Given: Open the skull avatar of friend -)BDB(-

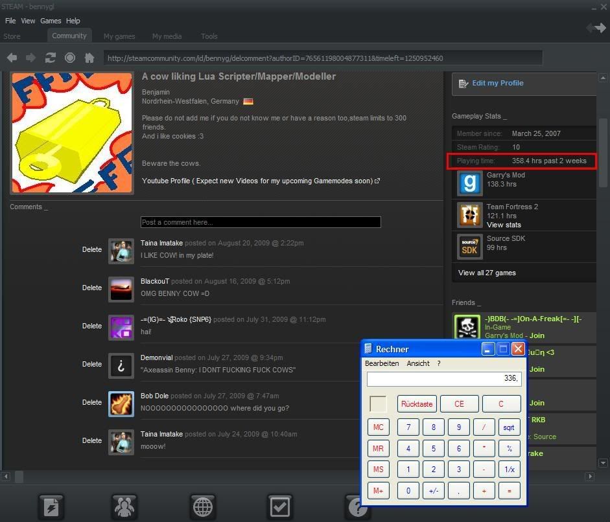Looking at the screenshot, I should (x=467, y=326).
